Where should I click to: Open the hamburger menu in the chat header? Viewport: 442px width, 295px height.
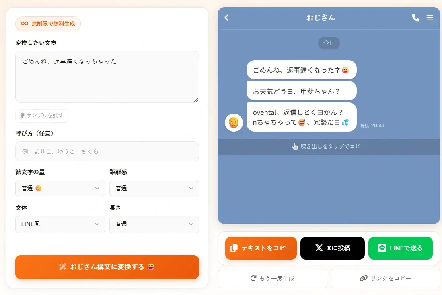(x=430, y=18)
